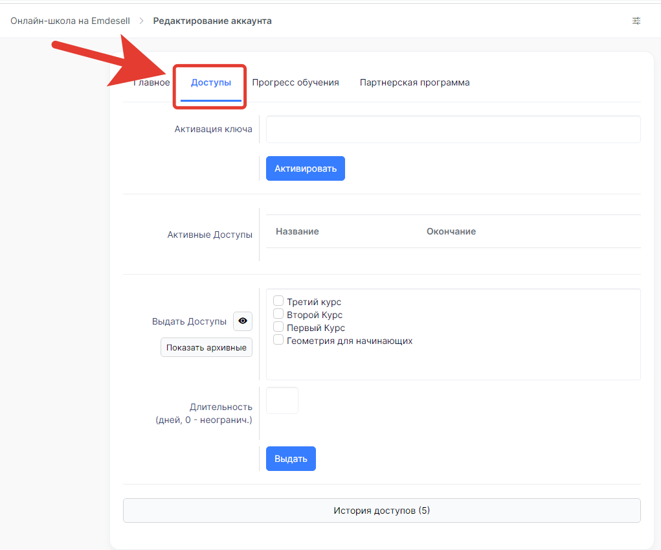Click the Выдать button
The image size is (661, 550).
click(291, 459)
